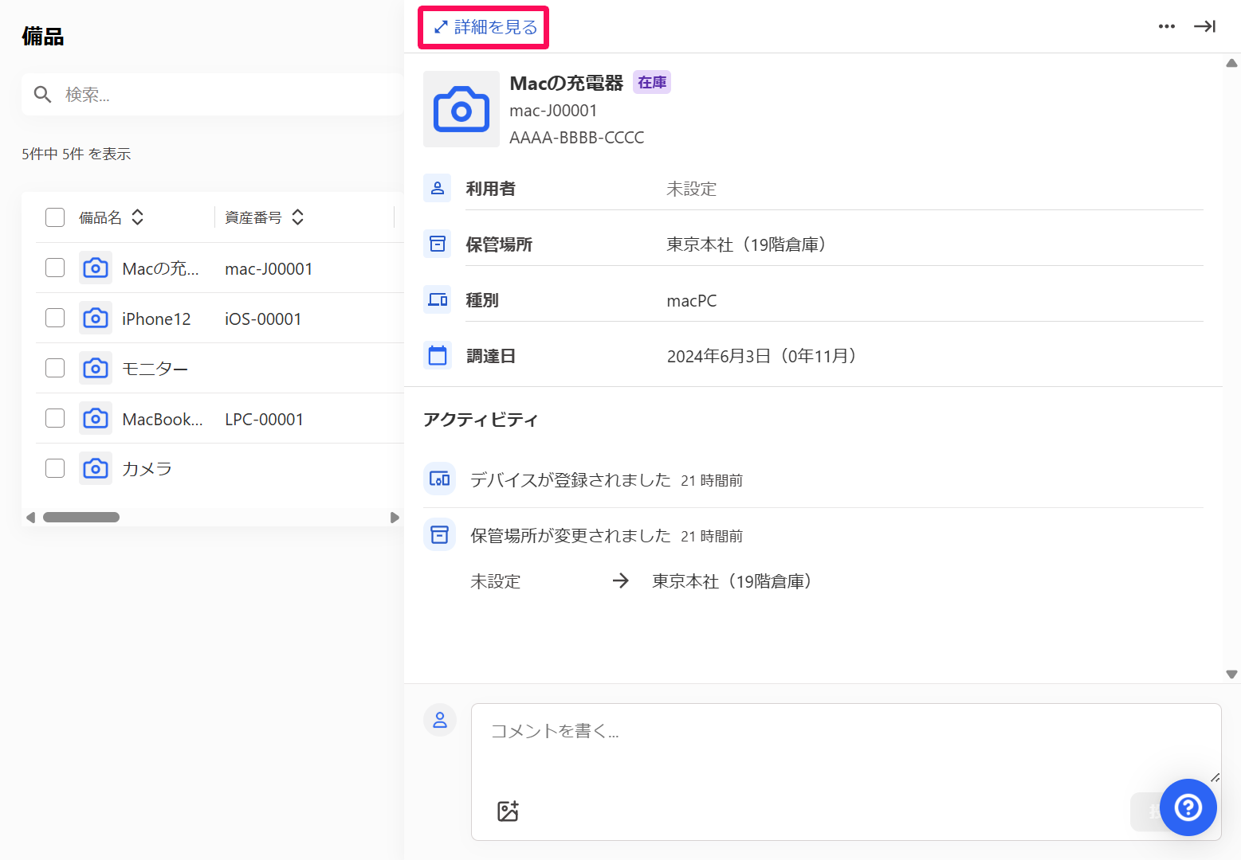Screen dimensions: 1241x860
Task: Click the horizontal scrollbar thumb under the table
Action: click(x=81, y=518)
